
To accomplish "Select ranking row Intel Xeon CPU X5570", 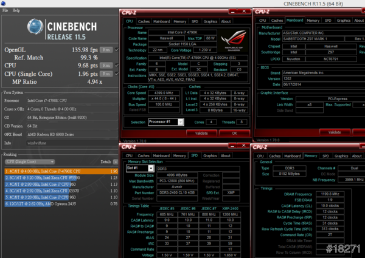I will click(61, 191).
